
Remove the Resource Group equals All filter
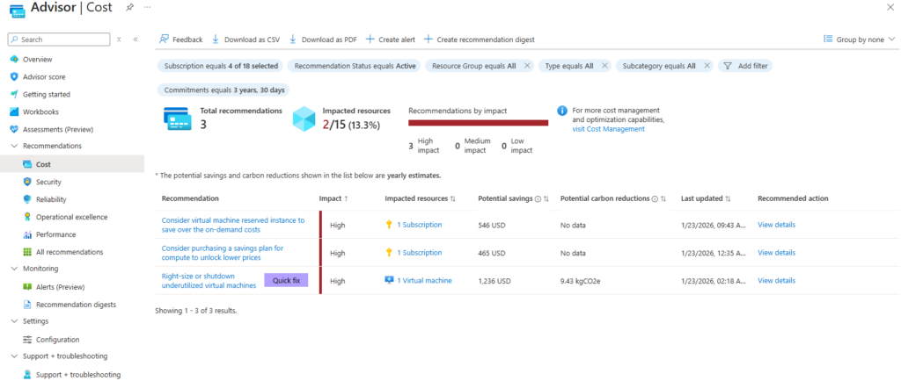click(x=527, y=66)
